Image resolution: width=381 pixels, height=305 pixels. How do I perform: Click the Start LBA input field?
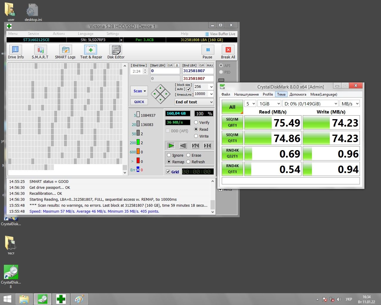coord(165,71)
